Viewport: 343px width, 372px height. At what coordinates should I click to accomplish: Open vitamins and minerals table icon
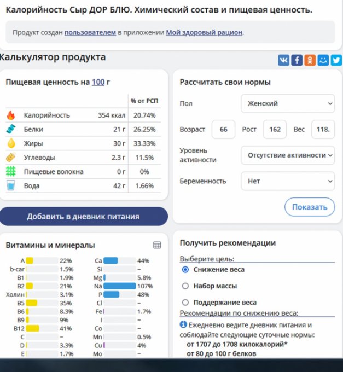pyautogui.click(x=157, y=245)
